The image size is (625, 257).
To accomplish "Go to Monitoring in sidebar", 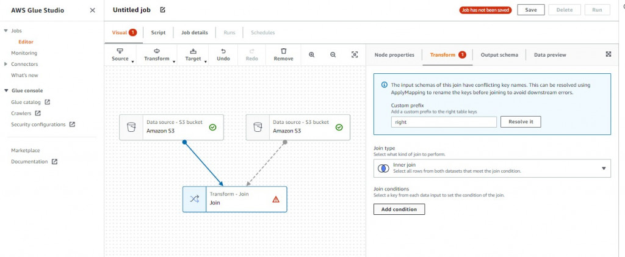I will point(24,53).
